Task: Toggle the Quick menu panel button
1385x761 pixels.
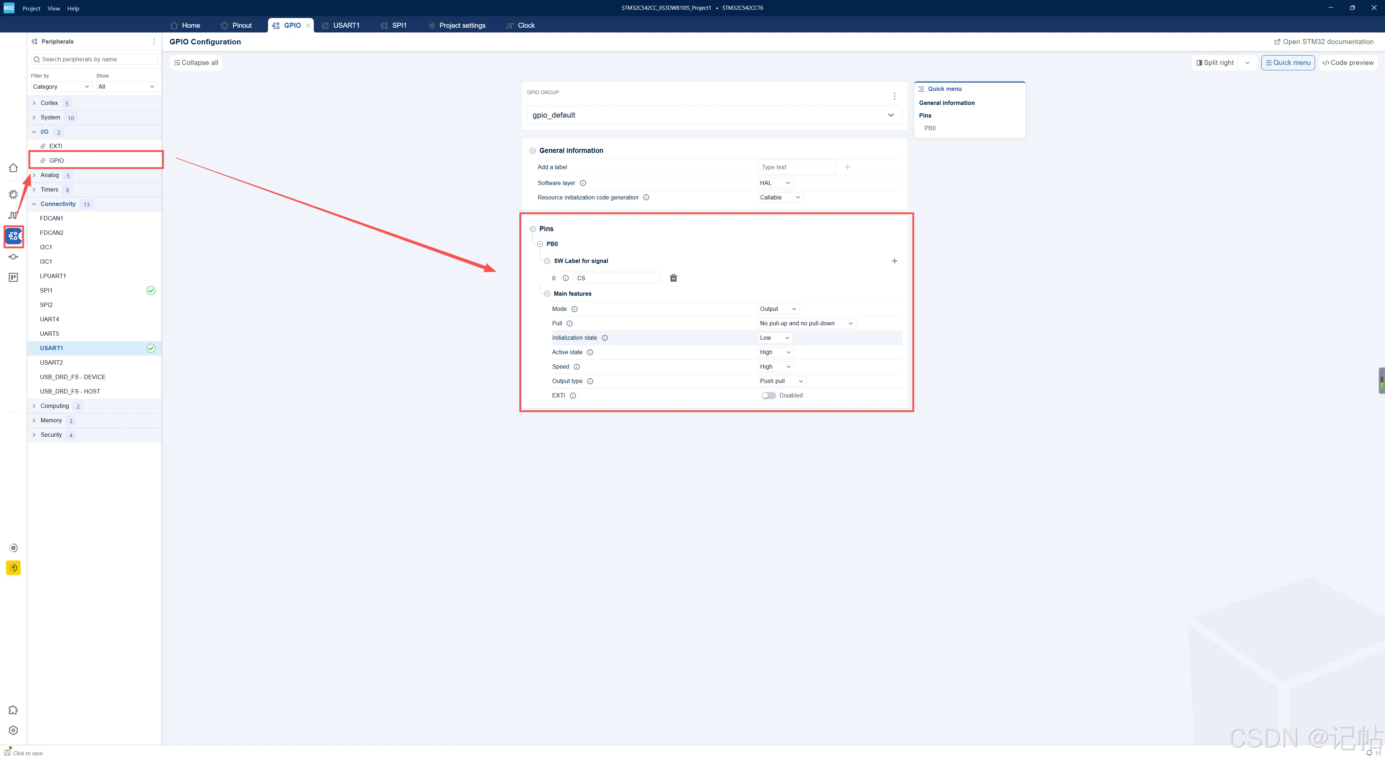Action: pos(1288,62)
